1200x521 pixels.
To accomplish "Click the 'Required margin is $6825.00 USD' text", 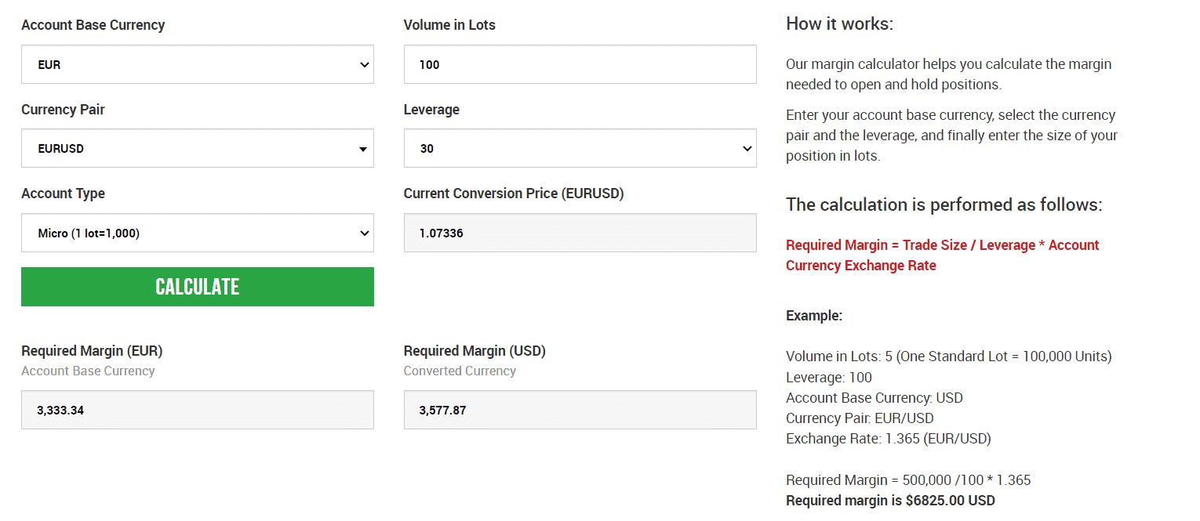I will [x=890, y=501].
